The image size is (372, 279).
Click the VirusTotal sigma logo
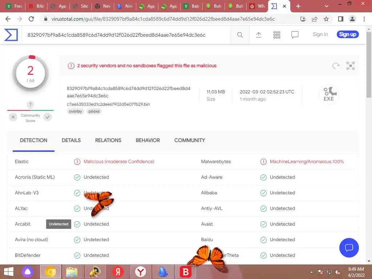(11, 35)
